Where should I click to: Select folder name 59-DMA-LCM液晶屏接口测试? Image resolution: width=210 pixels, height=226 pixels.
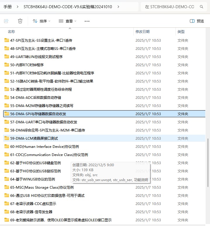click(34, 138)
